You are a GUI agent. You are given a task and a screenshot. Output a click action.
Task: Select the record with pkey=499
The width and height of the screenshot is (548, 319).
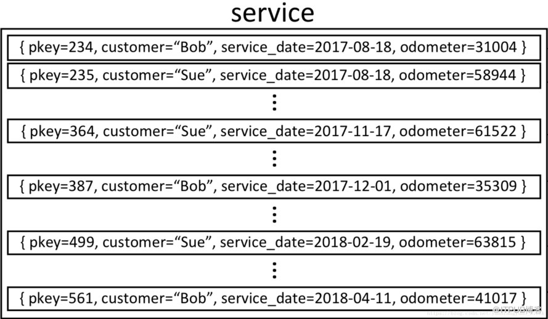[x=274, y=241]
